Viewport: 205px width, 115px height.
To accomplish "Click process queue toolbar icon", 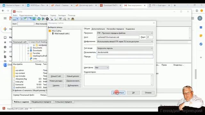I will coord(43,19).
